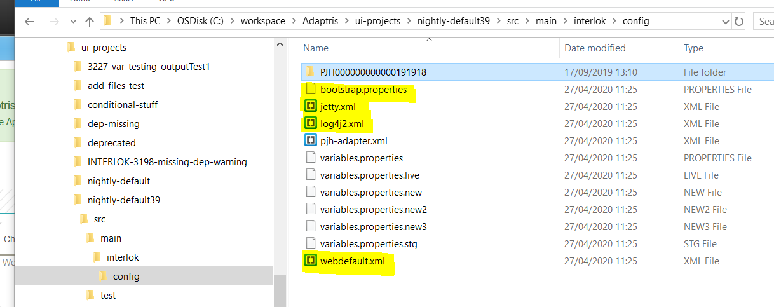Select the variables.properties.live file
774x307 pixels.
[x=369, y=175]
